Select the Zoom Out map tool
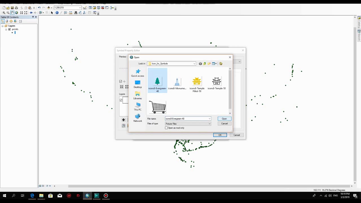The image size is (361, 203). [x=8, y=13]
